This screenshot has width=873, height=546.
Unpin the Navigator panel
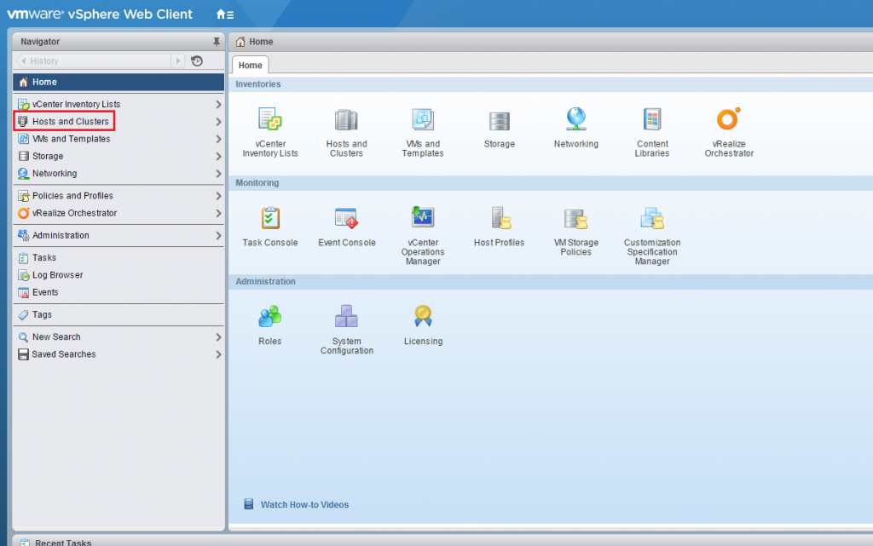pos(217,41)
